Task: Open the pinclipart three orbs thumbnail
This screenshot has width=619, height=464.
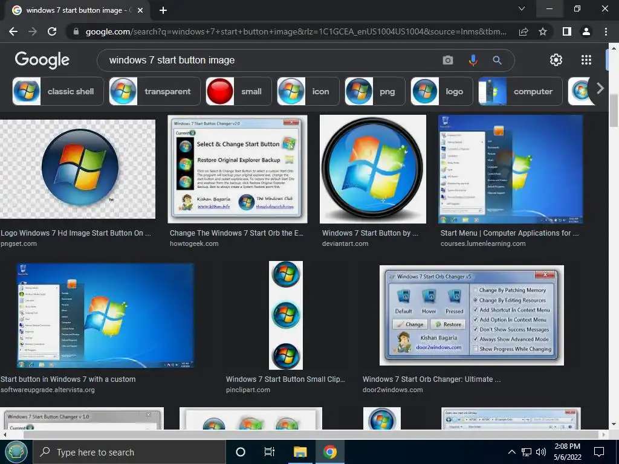Action: pos(286,315)
